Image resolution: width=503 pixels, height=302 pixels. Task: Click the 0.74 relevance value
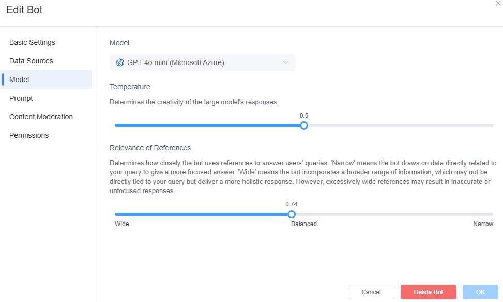point(291,204)
